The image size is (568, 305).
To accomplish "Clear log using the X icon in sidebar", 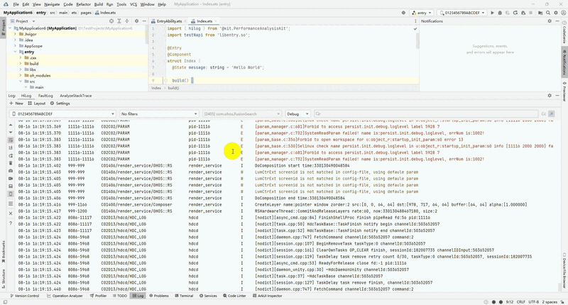I will click(11, 213).
